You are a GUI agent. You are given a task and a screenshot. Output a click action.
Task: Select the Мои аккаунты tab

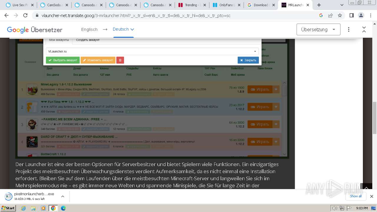59,40
